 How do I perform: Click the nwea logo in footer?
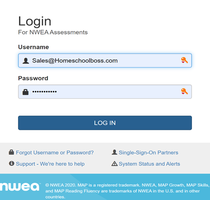pos(20,187)
